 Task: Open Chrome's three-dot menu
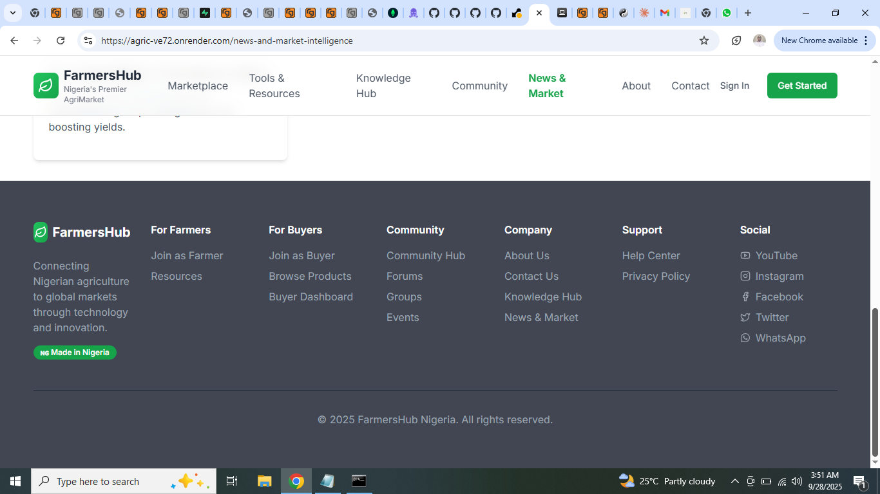tap(866, 41)
